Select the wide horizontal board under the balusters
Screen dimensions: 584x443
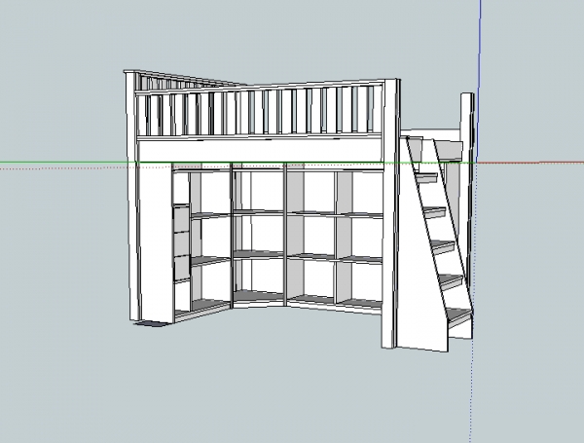pos(260,150)
